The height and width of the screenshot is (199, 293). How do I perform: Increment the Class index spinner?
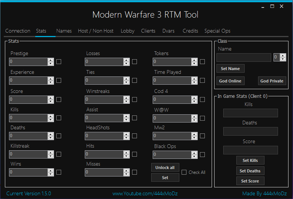click(283, 55)
